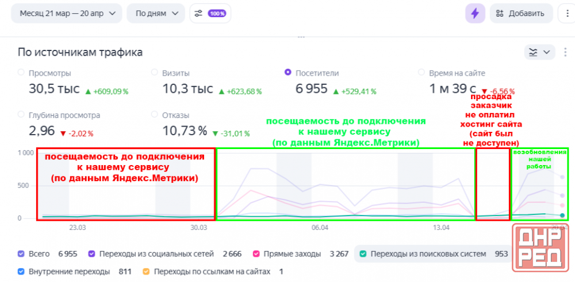Screen dimensions: 575x282
Task: Click the ДНР РЕД logo watermark
Action: coord(539,251)
